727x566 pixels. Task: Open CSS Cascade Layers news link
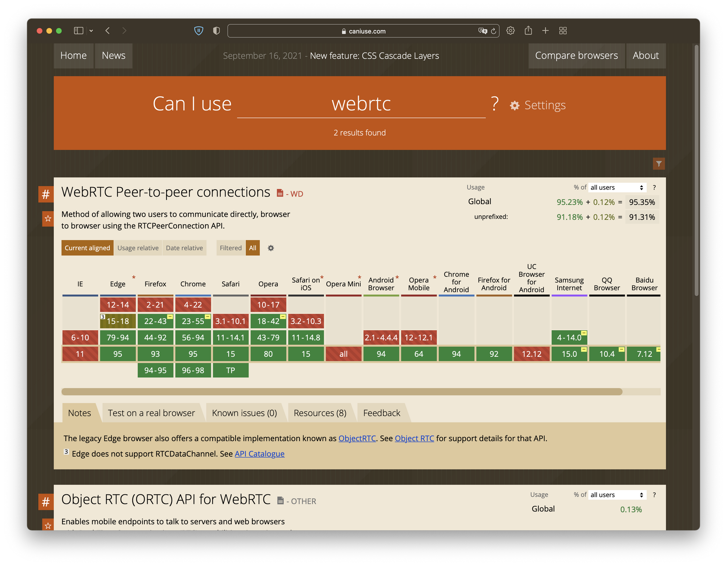(374, 56)
